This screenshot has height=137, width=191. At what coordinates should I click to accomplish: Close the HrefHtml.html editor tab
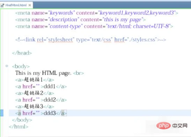(30, 5)
